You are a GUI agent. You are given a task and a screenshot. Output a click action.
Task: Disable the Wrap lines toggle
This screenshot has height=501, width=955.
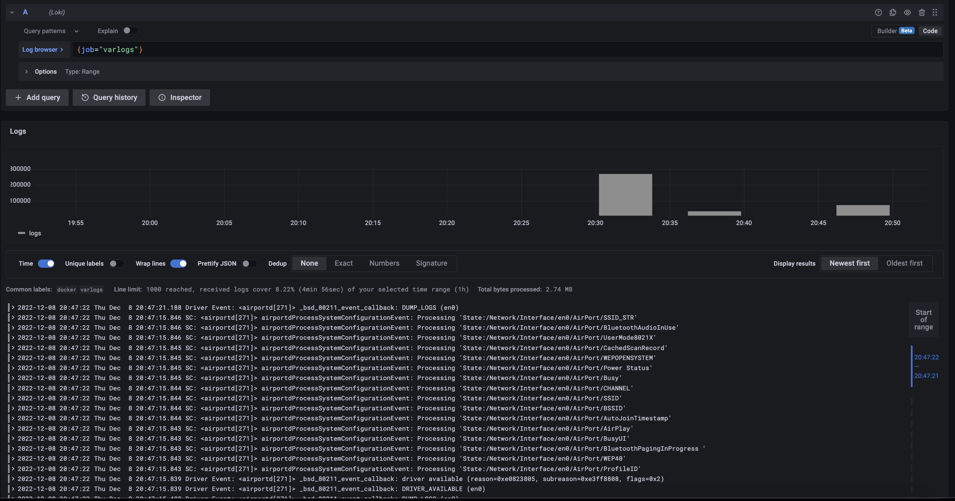pyautogui.click(x=178, y=264)
